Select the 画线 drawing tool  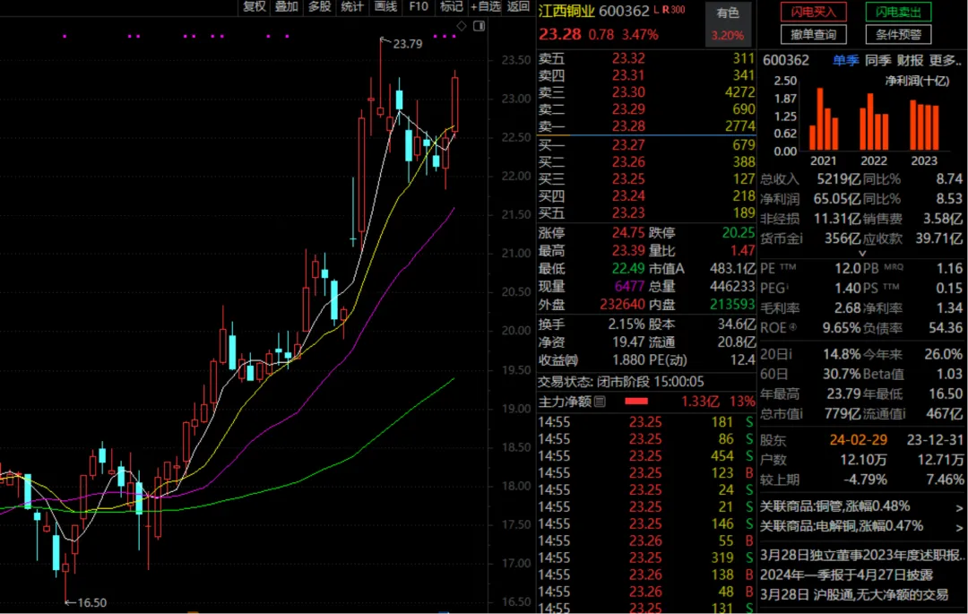coord(385,7)
